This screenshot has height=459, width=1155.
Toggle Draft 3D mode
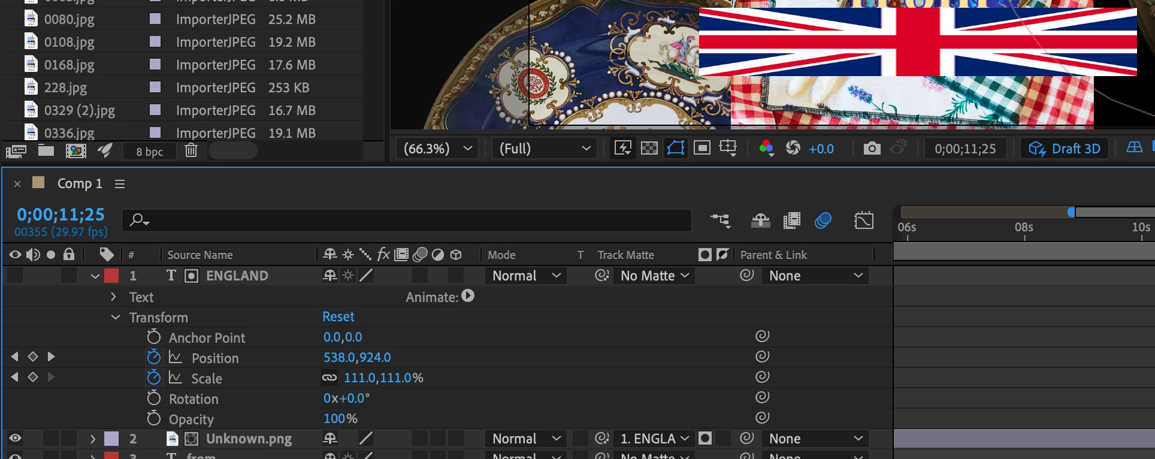1065,149
